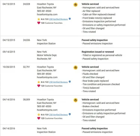
Task: Select the 09/14/2015 Registration issued or renewed heading
Action: (x=98, y=52)
